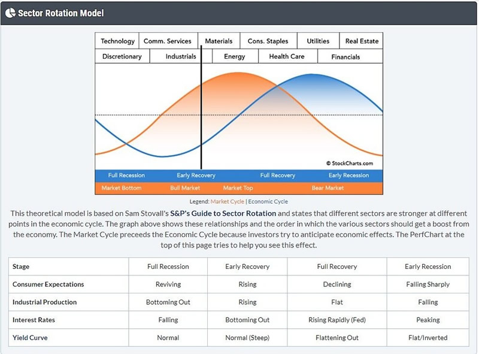Image resolution: width=479 pixels, height=354 pixels.
Task: Click Market Cycle in the legend
Action: point(227,202)
